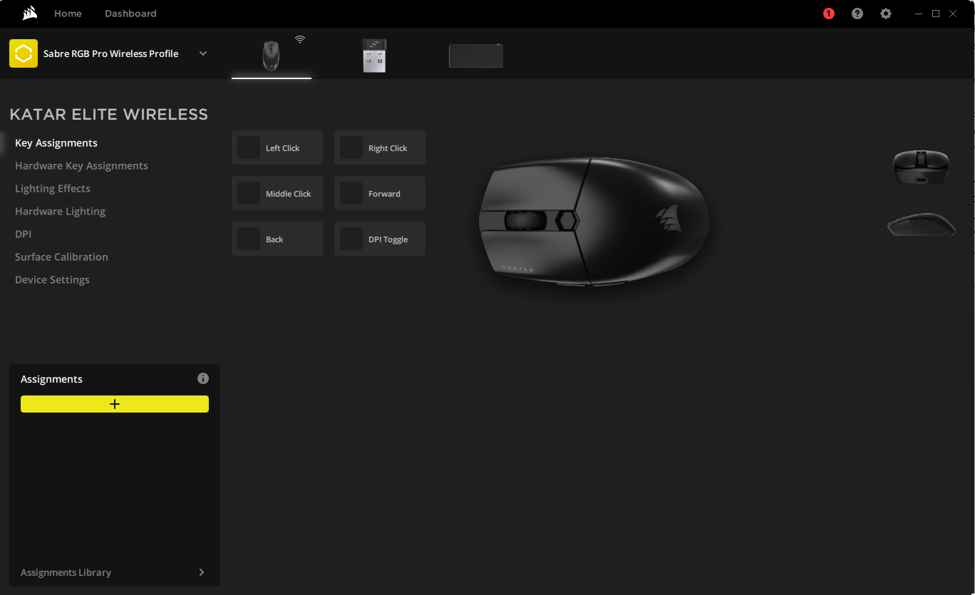
Task: Select the Forward key assignment
Action: [x=380, y=193]
